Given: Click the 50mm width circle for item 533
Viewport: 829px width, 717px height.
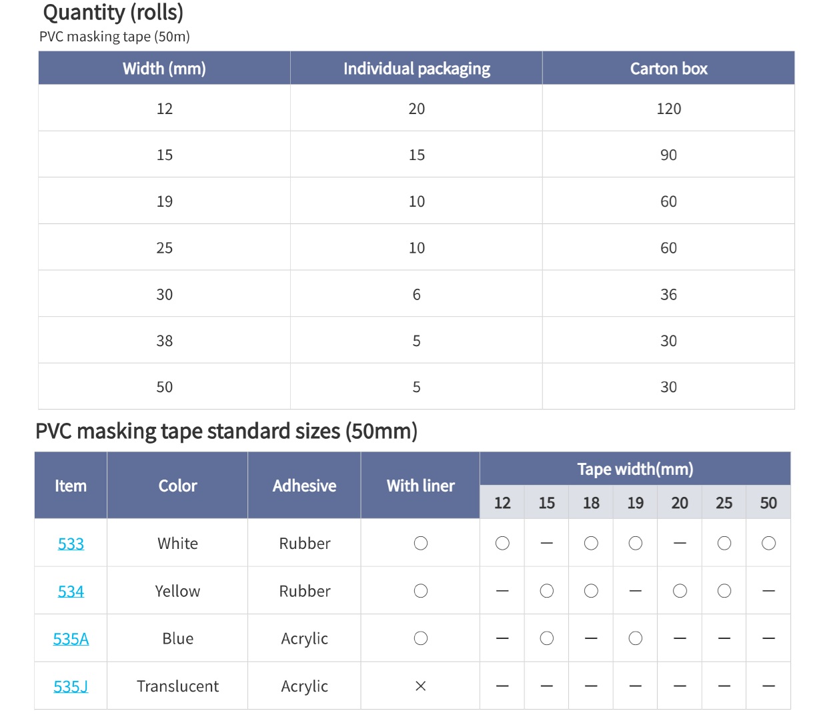Looking at the screenshot, I should (768, 544).
